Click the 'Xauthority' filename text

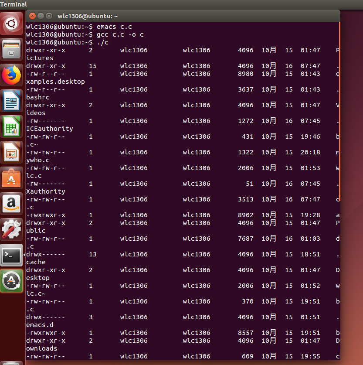46,191
